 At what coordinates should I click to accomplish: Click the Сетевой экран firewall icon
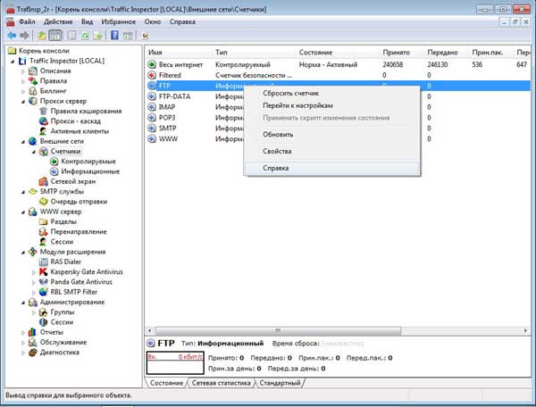tap(44, 181)
